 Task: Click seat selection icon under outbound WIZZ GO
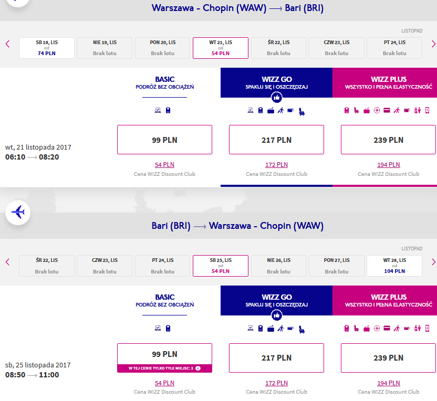tap(301, 112)
